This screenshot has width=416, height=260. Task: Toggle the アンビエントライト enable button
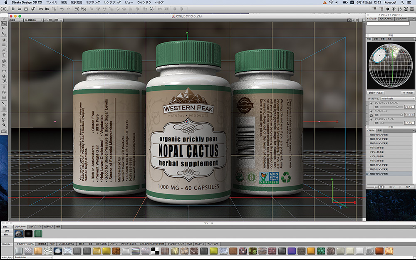(x=371, y=120)
